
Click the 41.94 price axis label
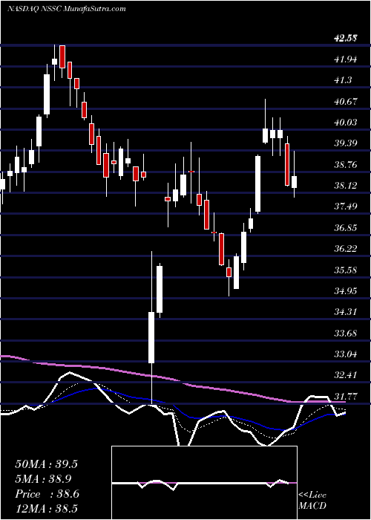coord(346,59)
